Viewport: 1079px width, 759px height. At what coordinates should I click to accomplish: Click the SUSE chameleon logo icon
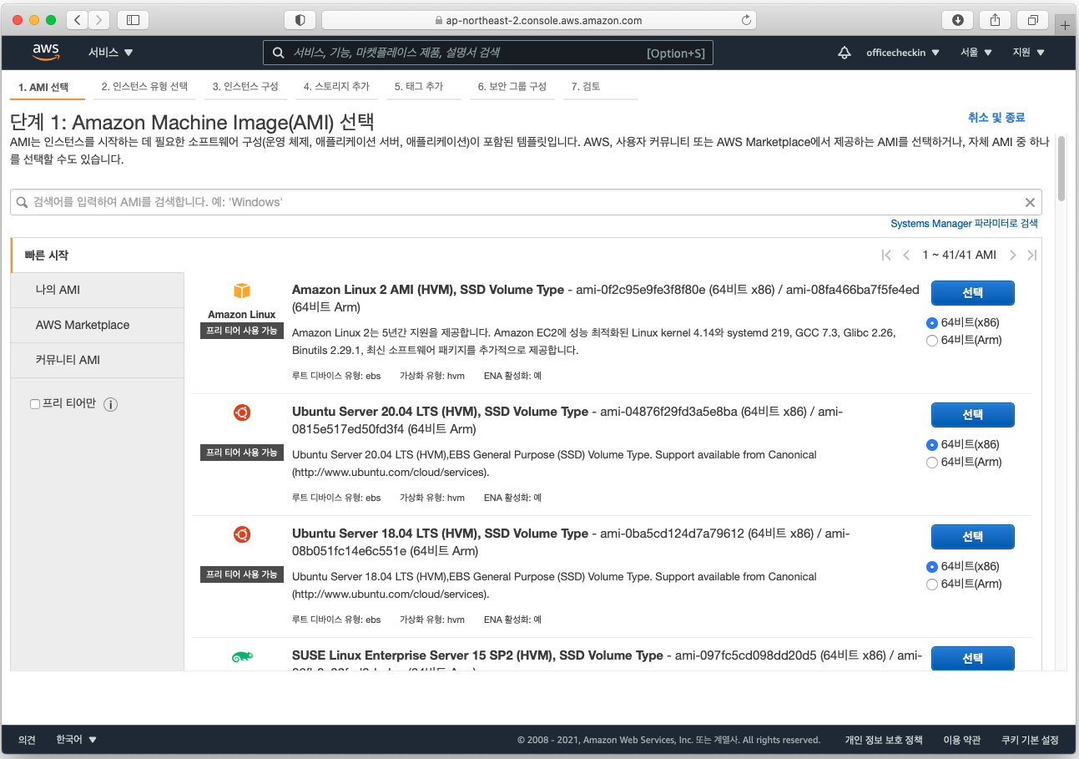click(x=241, y=657)
